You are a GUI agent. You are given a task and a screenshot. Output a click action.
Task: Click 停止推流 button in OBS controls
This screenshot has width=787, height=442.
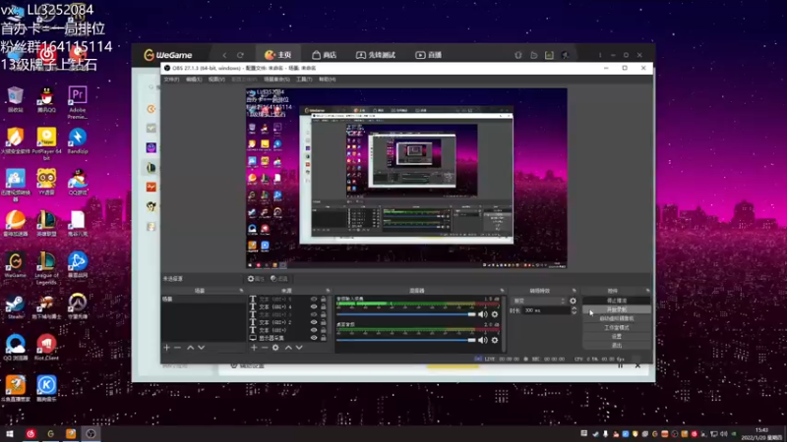[617, 301]
